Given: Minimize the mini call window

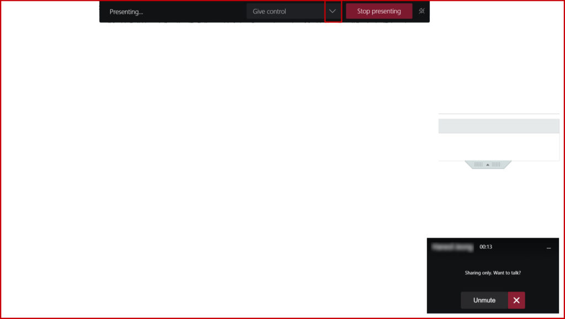Looking at the screenshot, I should coord(548,248).
